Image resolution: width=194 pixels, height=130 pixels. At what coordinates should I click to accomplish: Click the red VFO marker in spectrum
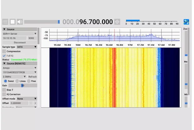114,35
